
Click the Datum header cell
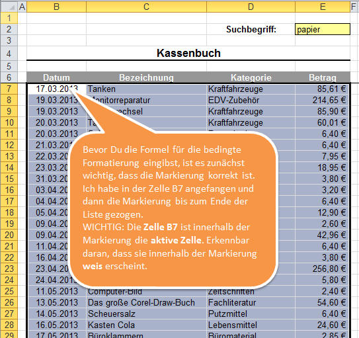pos(56,77)
